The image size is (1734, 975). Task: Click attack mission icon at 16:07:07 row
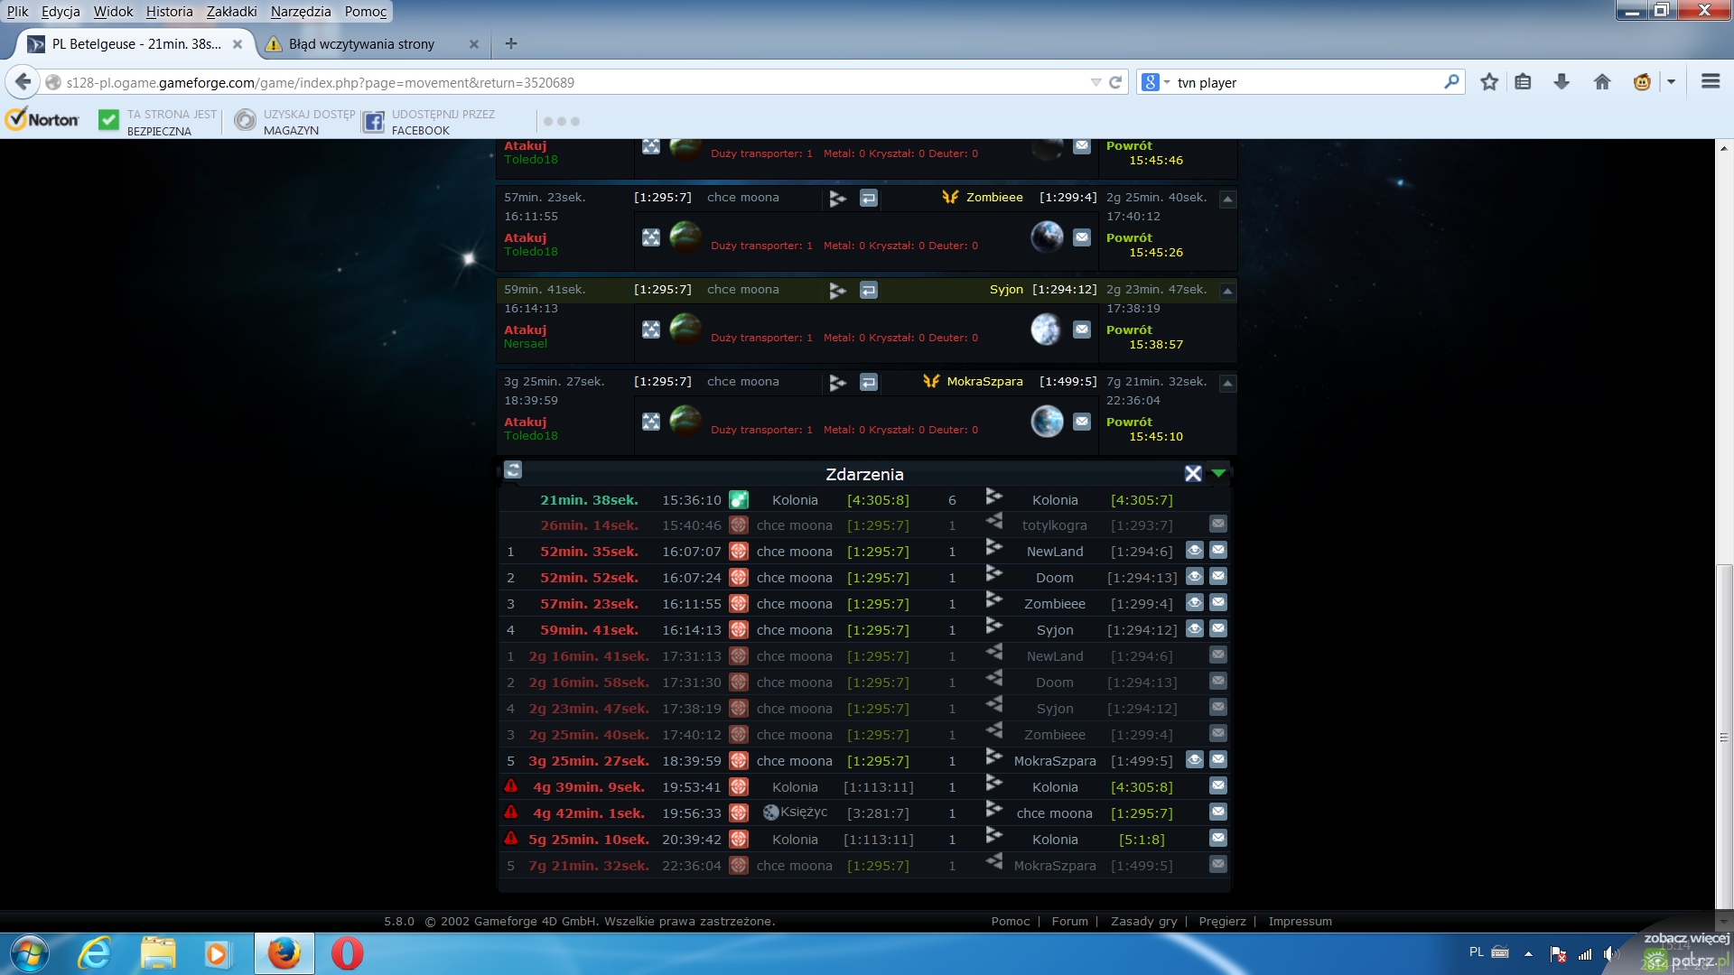(738, 551)
